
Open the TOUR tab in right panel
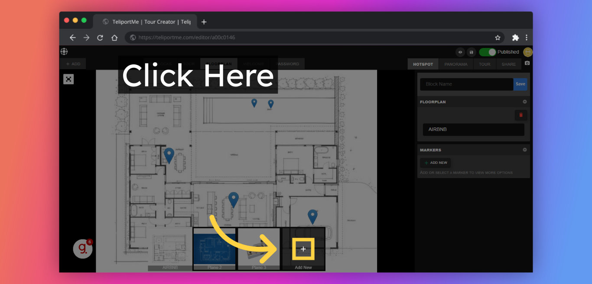pyautogui.click(x=485, y=64)
